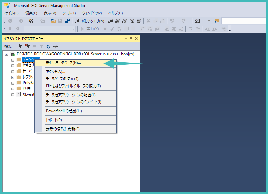Click the Activity Monitor toolbar icon

pos(197,21)
